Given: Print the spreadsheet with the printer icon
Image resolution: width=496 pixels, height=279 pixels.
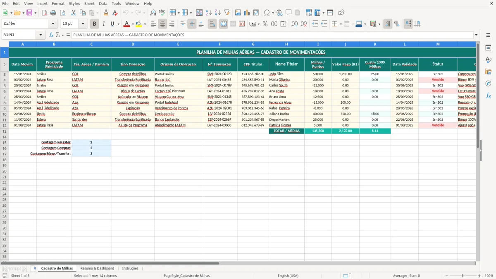Looking at the screenshot, I should click(53, 13).
